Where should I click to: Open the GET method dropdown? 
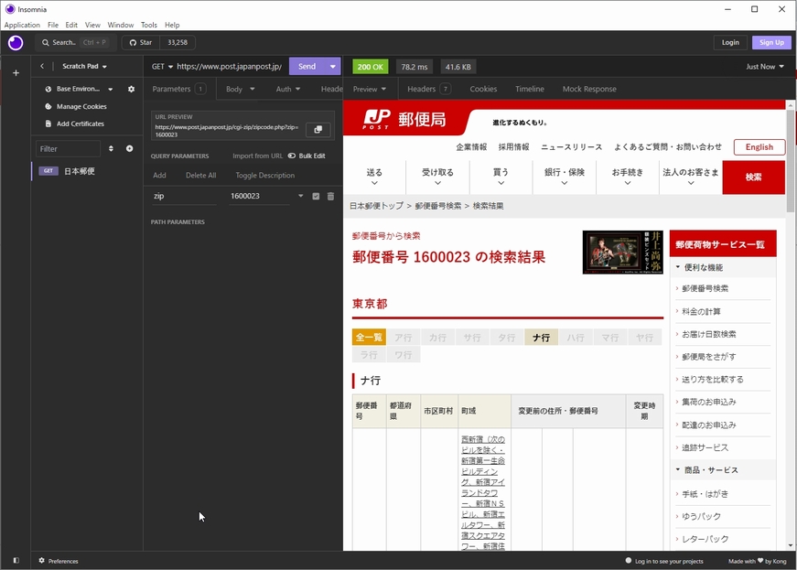162,67
